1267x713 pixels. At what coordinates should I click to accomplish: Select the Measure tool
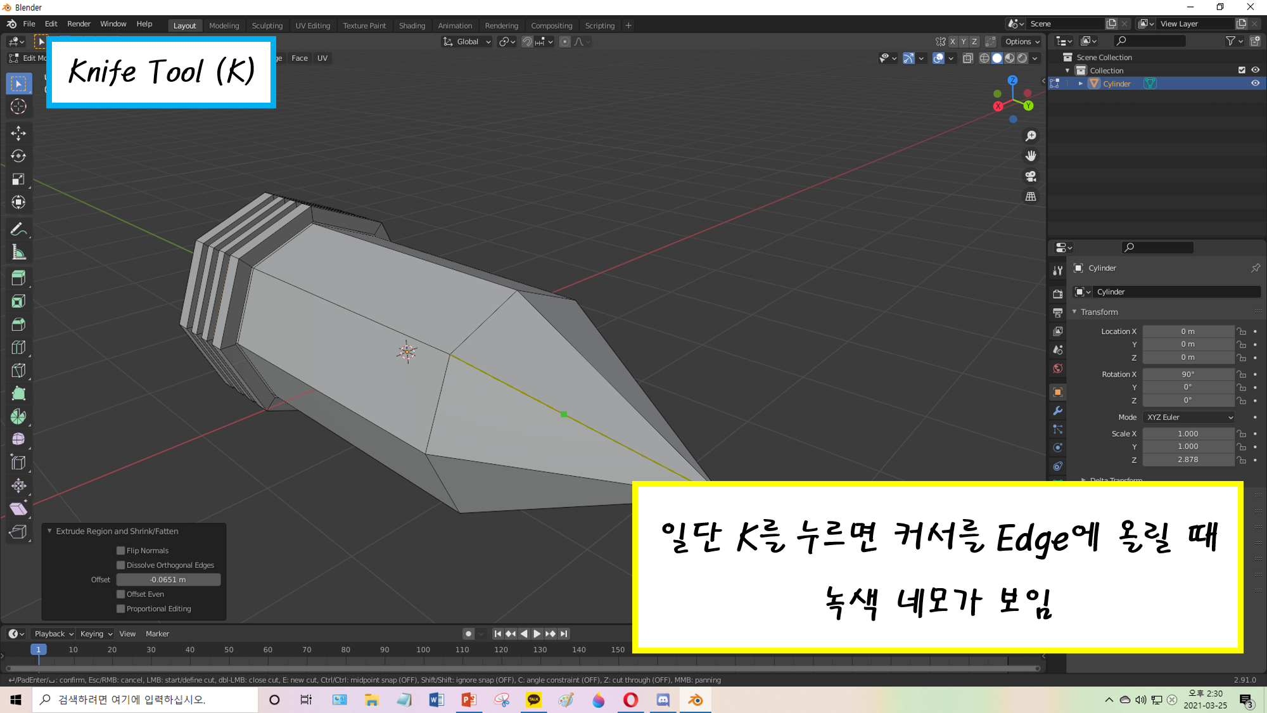(x=18, y=253)
